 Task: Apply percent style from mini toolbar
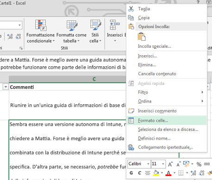pos(199,164)
